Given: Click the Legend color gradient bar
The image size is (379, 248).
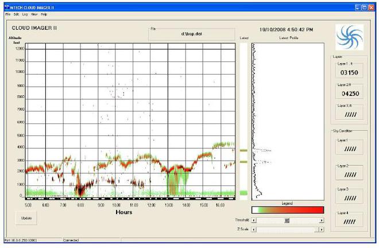Looking at the screenshot, I should pos(288,210).
